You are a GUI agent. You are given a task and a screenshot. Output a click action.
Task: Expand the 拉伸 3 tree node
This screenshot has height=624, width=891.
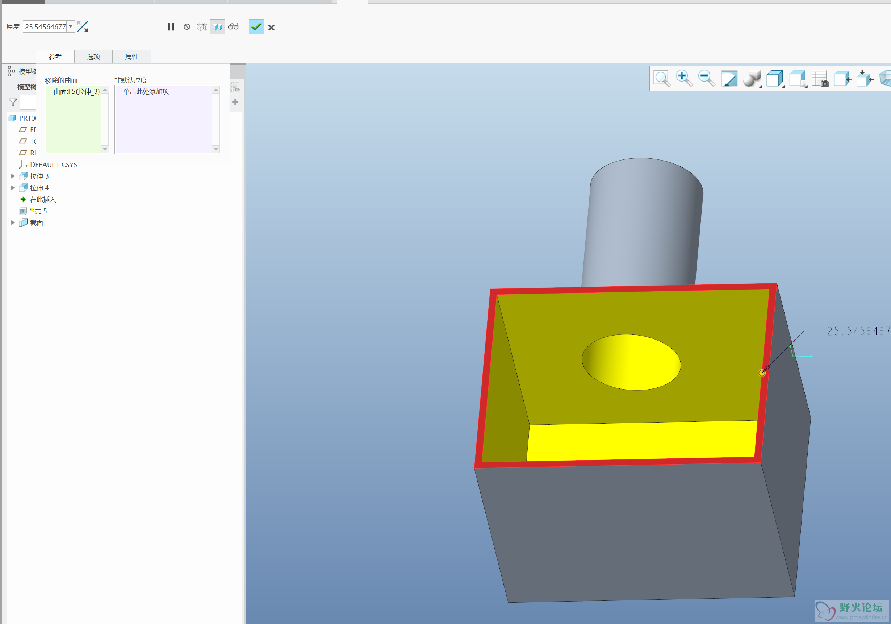pyautogui.click(x=13, y=176)
